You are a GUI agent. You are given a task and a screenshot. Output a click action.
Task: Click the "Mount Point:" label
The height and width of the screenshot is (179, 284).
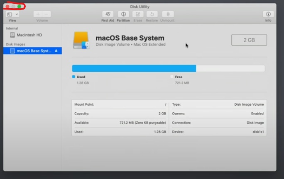84,104
